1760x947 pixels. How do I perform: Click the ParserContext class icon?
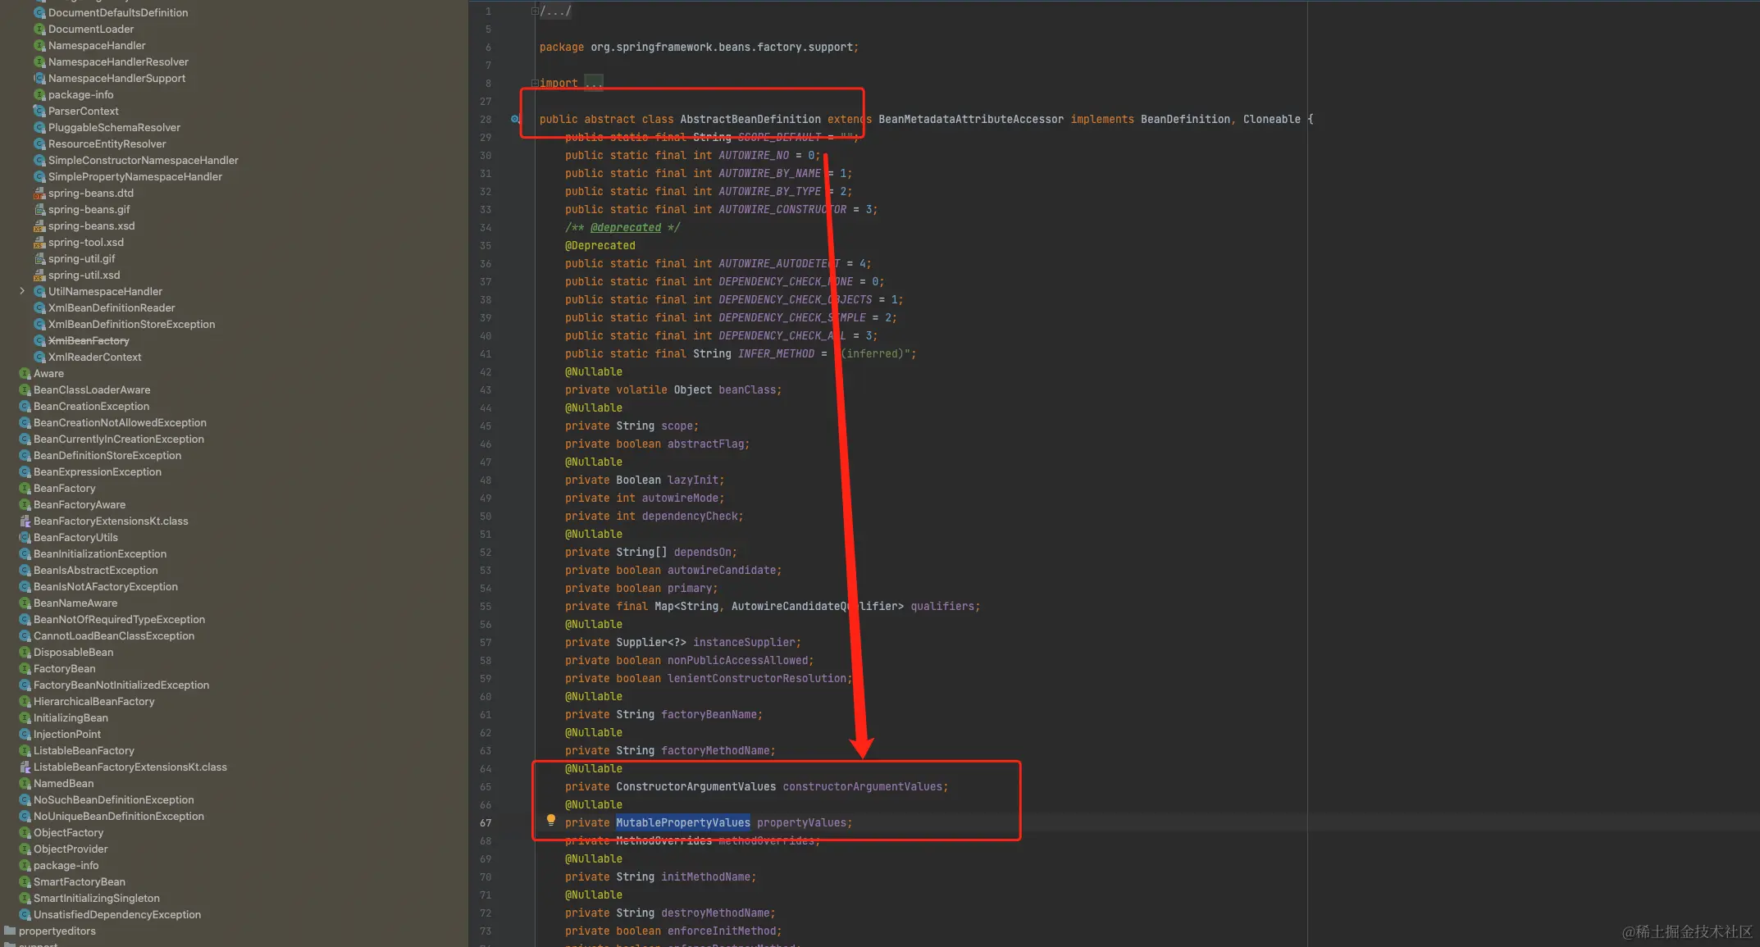click(39, 112)
